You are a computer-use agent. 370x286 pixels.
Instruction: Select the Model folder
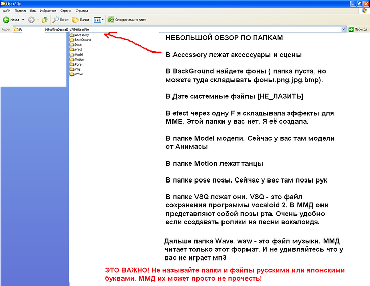coord(77,55)
